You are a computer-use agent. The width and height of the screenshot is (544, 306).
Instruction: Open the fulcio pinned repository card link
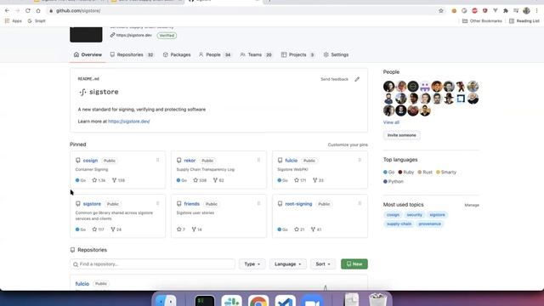(x=291, y=161)
